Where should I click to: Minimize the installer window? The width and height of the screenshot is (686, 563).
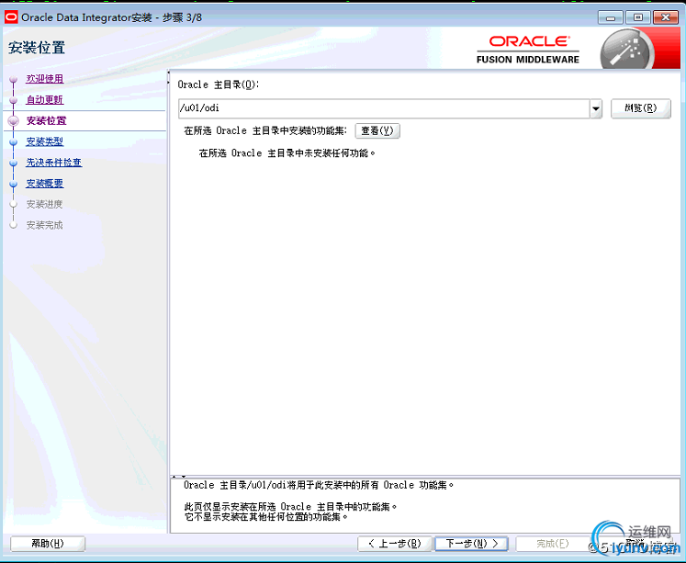611,17
